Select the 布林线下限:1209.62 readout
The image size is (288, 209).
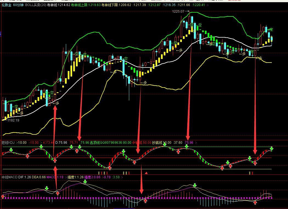[x=116, y=5]
